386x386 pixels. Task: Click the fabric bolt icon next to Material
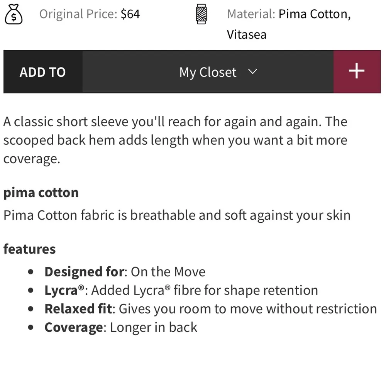coord(201,14)
